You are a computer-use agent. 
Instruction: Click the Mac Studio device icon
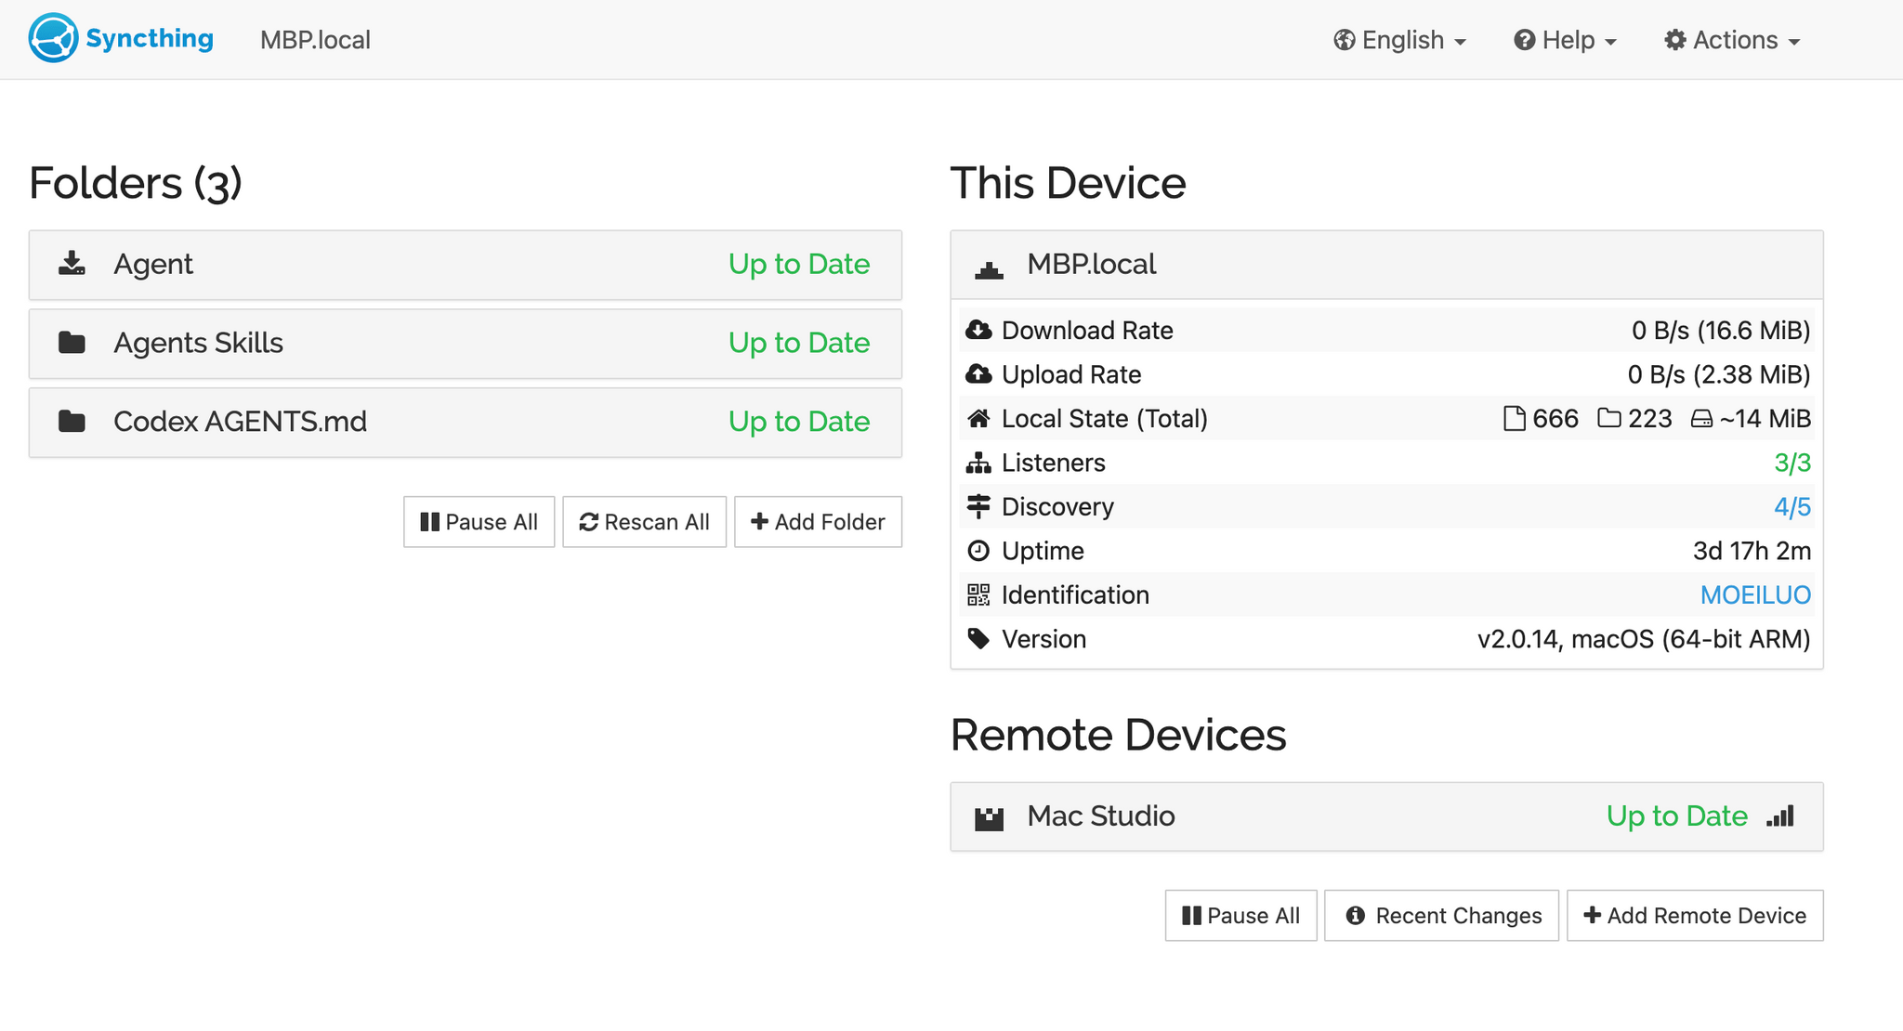pyautogui.click(x=989, y=817)
